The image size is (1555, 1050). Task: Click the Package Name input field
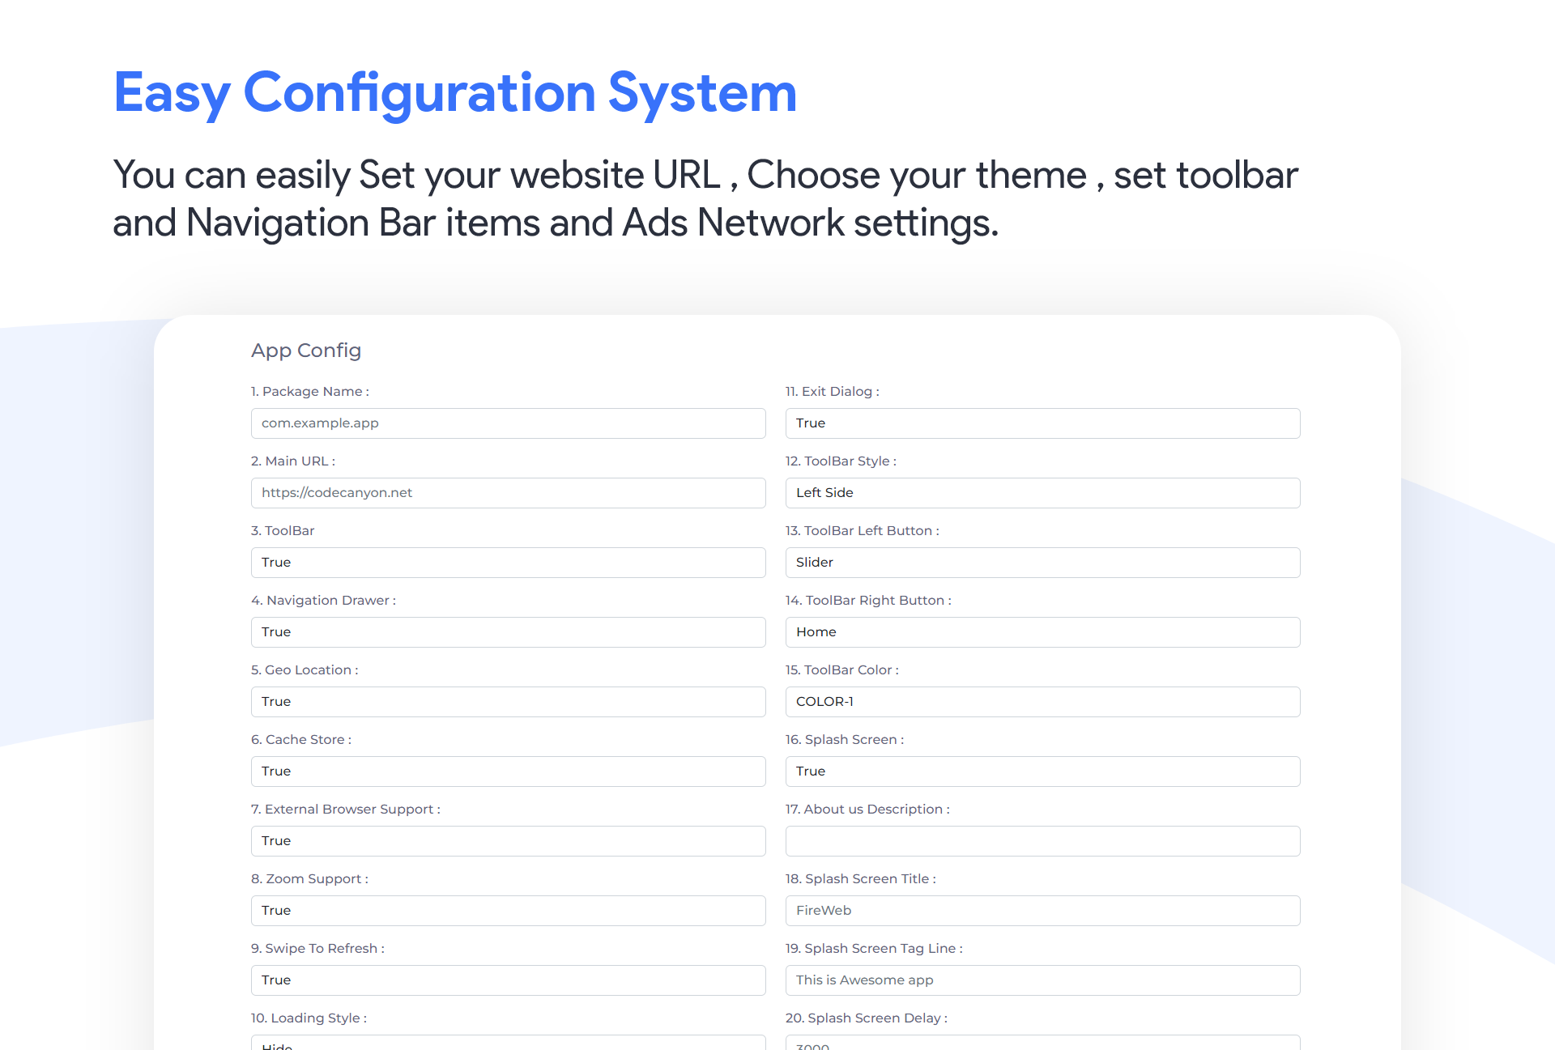tap(508, 423)
